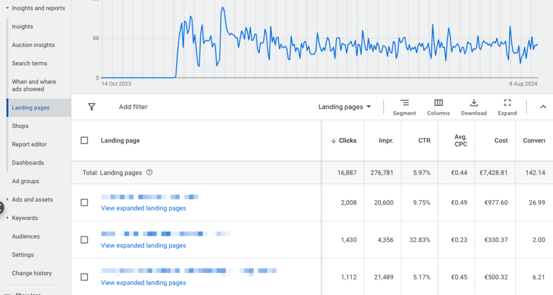Screen dimensions: 553x295
Task: Go to Dashboards
Action: click(x=28, y=162)
